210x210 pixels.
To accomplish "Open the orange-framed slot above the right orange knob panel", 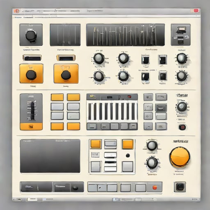I will 66,58.
